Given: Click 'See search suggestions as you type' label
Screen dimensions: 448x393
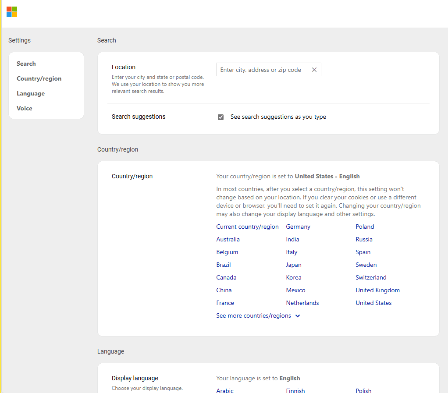Looking at the screenshot, I should point(278,117).
